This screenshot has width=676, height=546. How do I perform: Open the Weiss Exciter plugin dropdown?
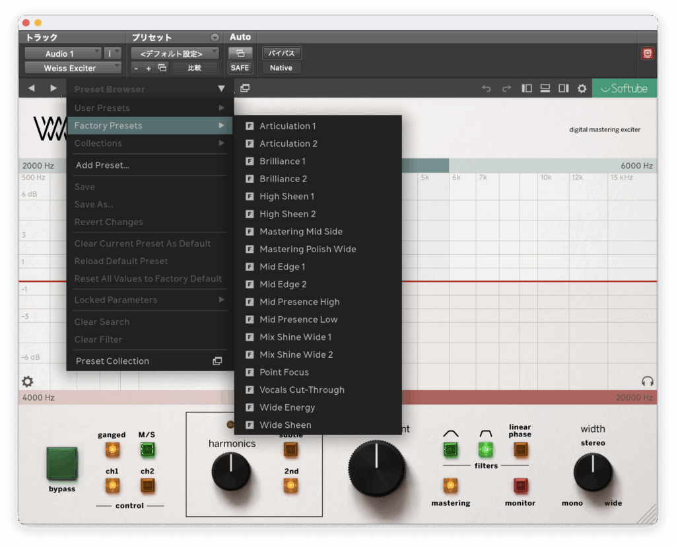(x=73, y=68)
